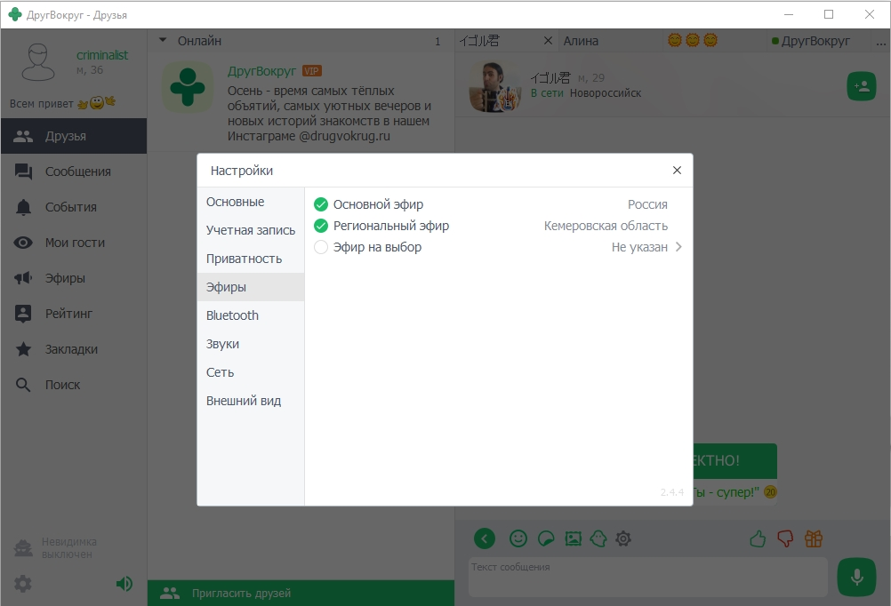Viewport: 891px width, 606px height.
Task: Click Кемеровская область region value
Action: pos(606,226)
